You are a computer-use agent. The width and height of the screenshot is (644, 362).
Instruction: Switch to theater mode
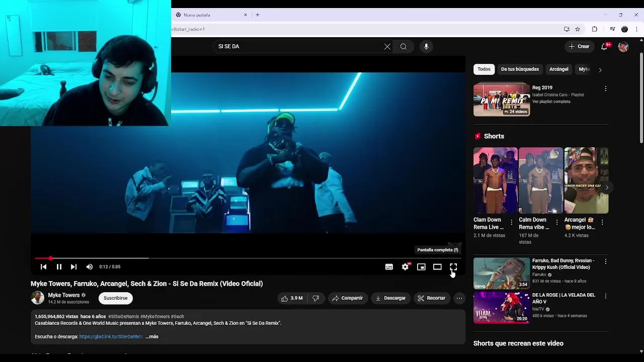(437, 267)
